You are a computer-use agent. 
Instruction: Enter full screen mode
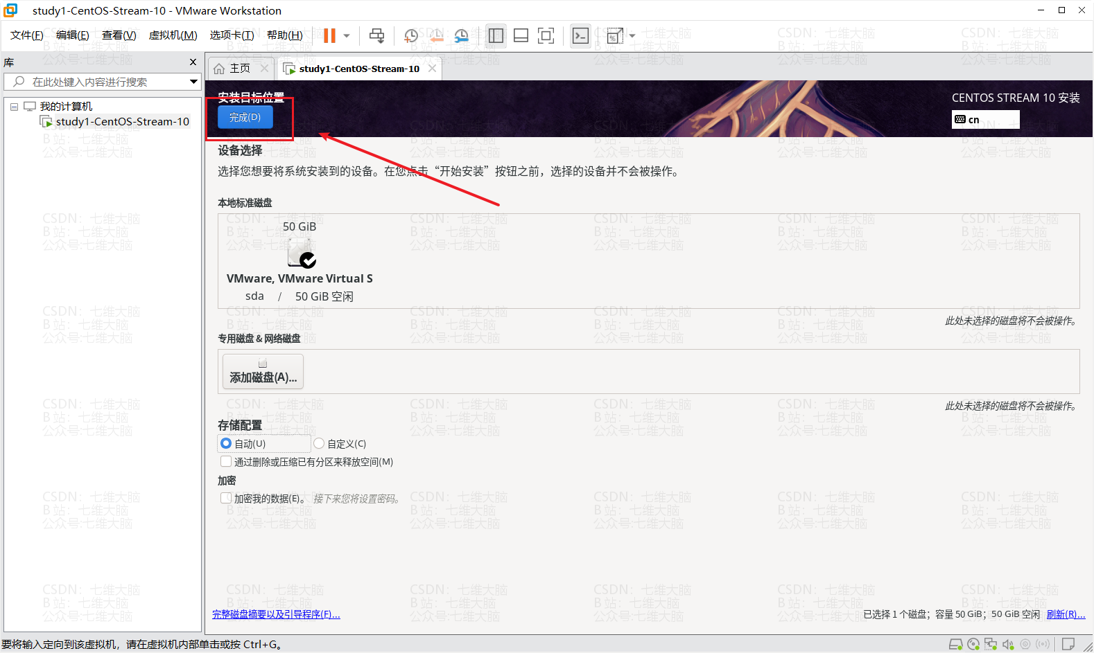coord(546,35)
